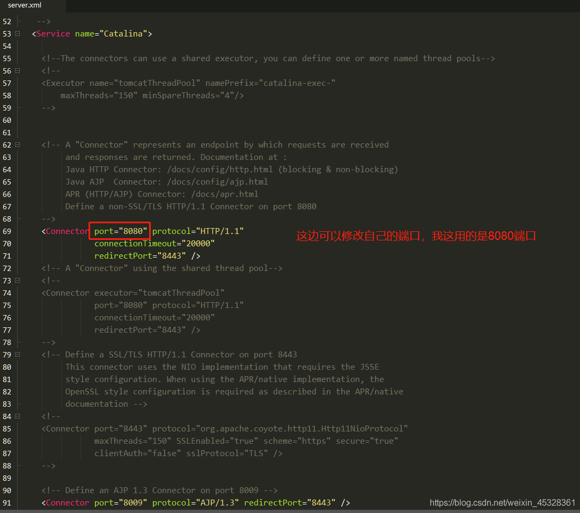Click maxThreads="150" on line 58
This screenshot has height=513, width=580.
99,96
